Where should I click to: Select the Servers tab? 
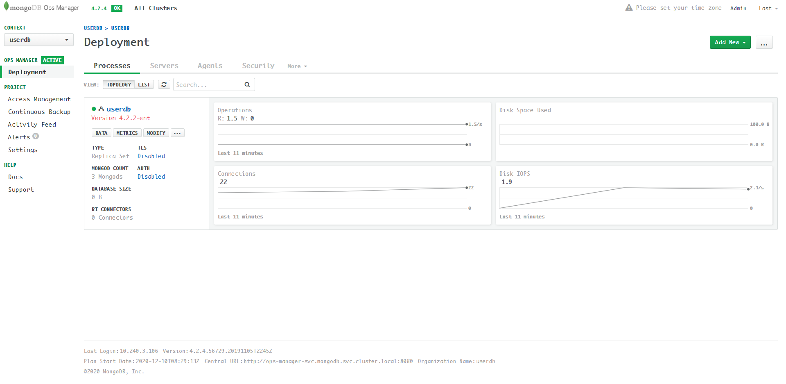click(164, 66)
